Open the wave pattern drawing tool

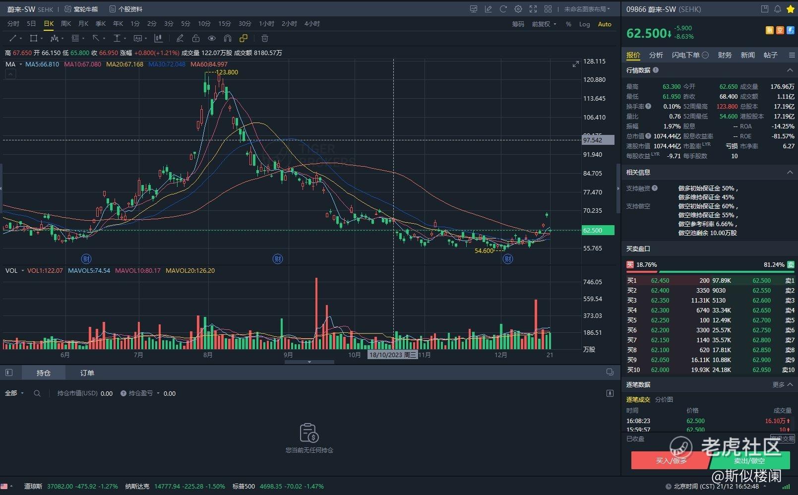click(55, 38)
